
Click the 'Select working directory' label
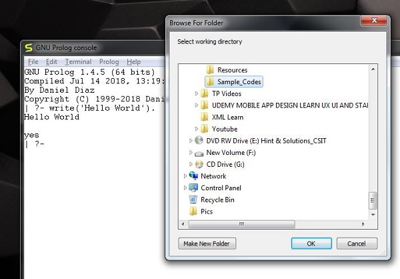click(x=210, y=41)
